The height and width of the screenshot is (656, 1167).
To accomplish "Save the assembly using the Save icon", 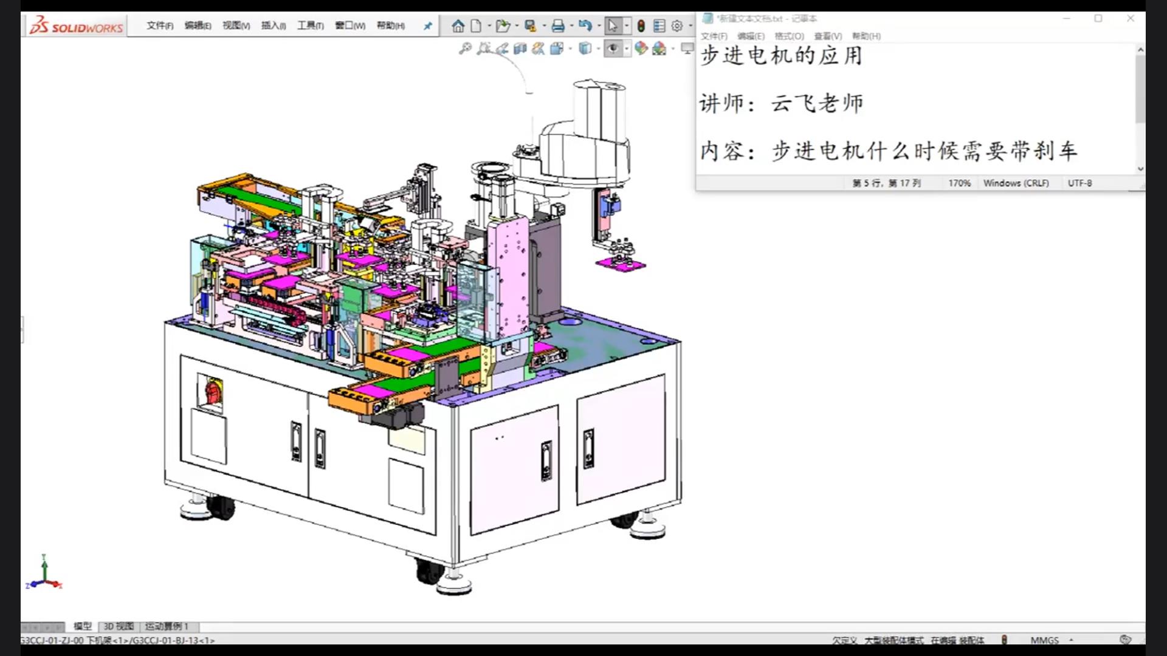I will click(531, 26).
